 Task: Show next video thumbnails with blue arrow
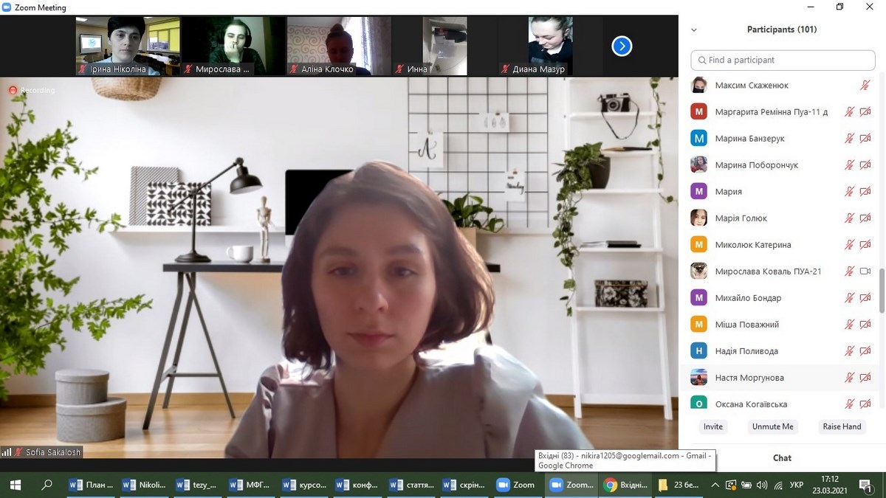coord(622,46)
